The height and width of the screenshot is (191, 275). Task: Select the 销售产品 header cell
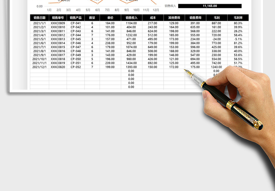(75, 18)
